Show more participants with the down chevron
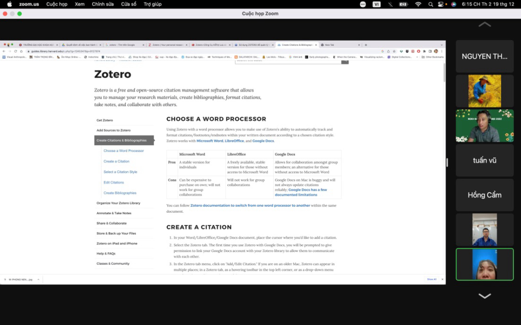This screenshot has width=521, height=325. click(484, 296)
